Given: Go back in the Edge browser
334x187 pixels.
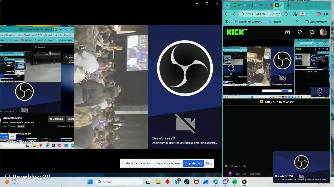Looking at the screenshot, I should [226, 14].
